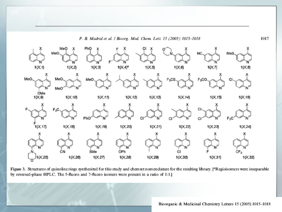This screenshot has width=282, height=212.
Task: Select the structure label 1{X,32}
Action: 249,158
